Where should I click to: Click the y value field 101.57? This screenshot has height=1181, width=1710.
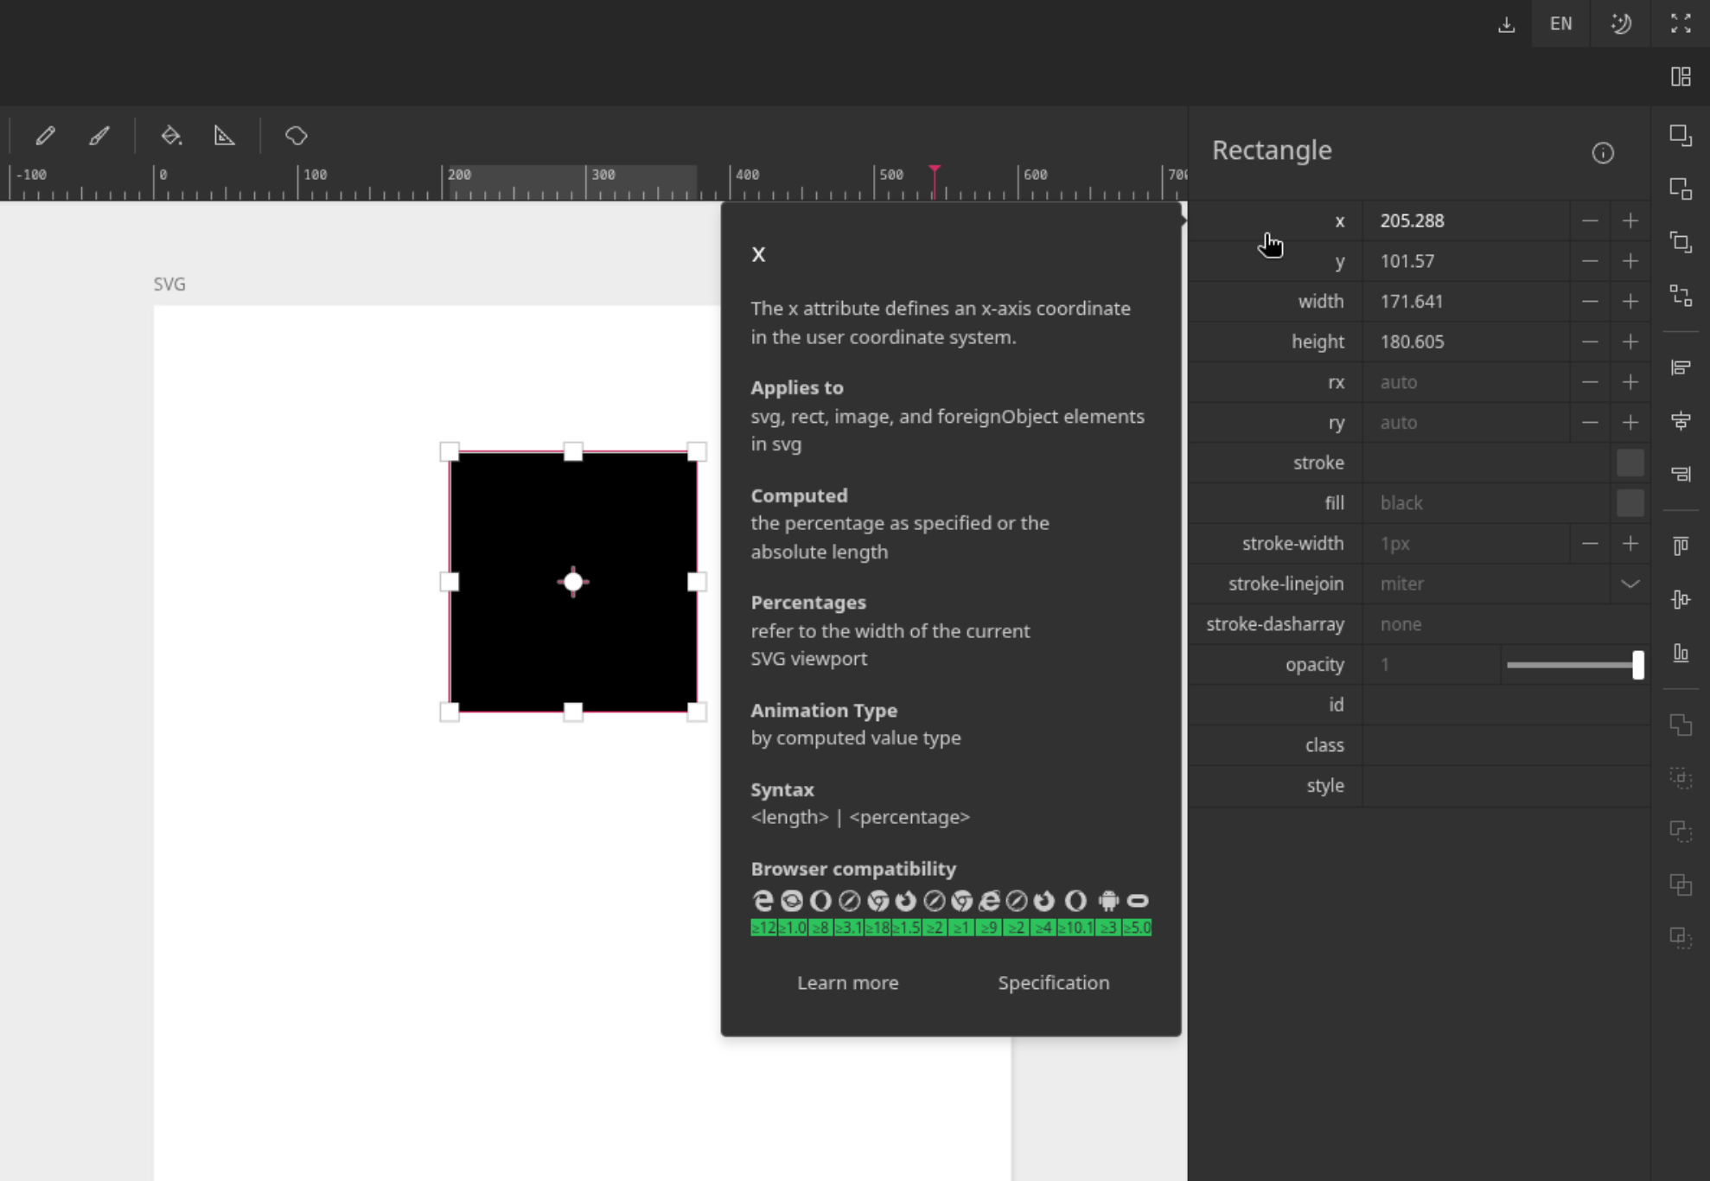(1466, 261)
